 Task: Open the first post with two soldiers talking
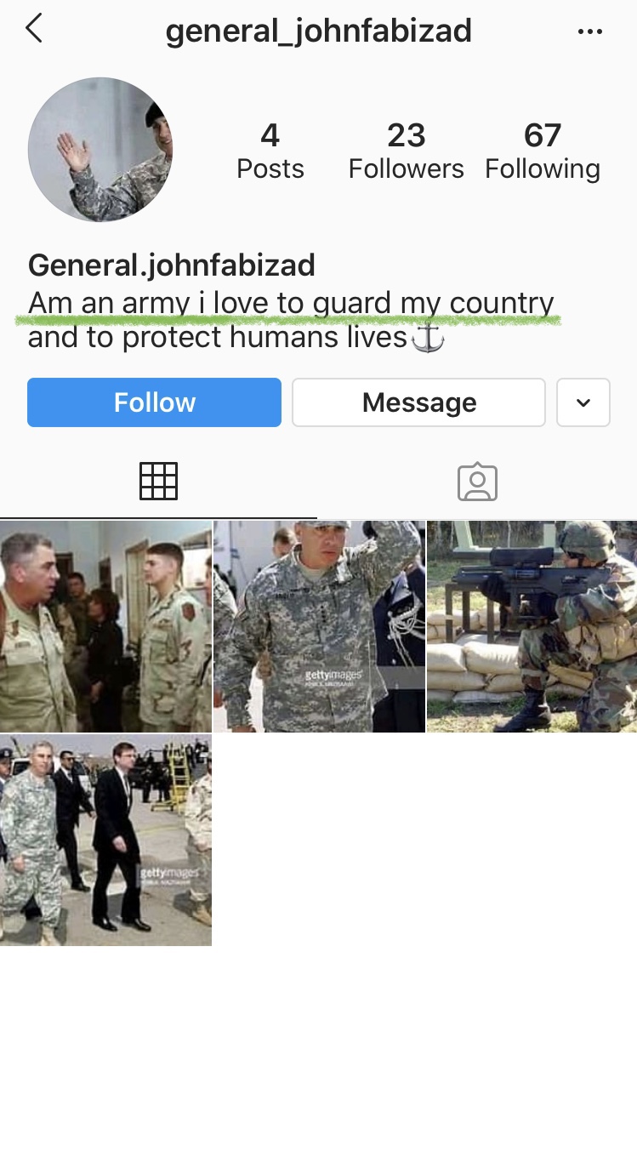click(105, 626)
